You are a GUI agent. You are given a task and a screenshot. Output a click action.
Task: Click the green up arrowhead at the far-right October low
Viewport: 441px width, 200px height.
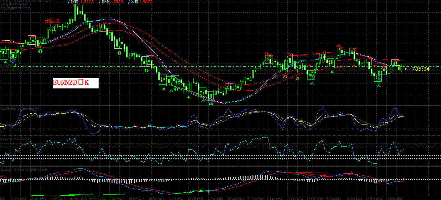379,85
